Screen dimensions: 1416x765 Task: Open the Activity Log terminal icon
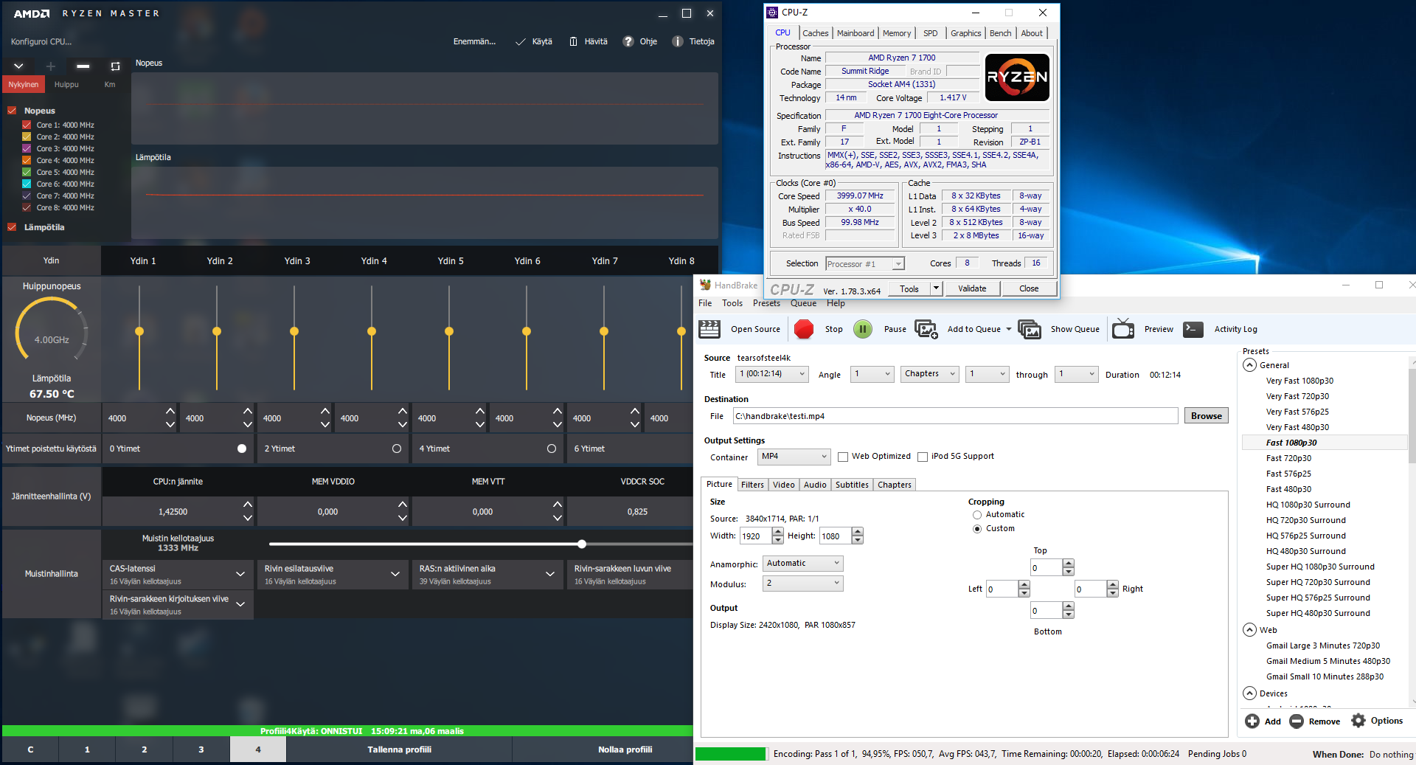pos(1193,329)
